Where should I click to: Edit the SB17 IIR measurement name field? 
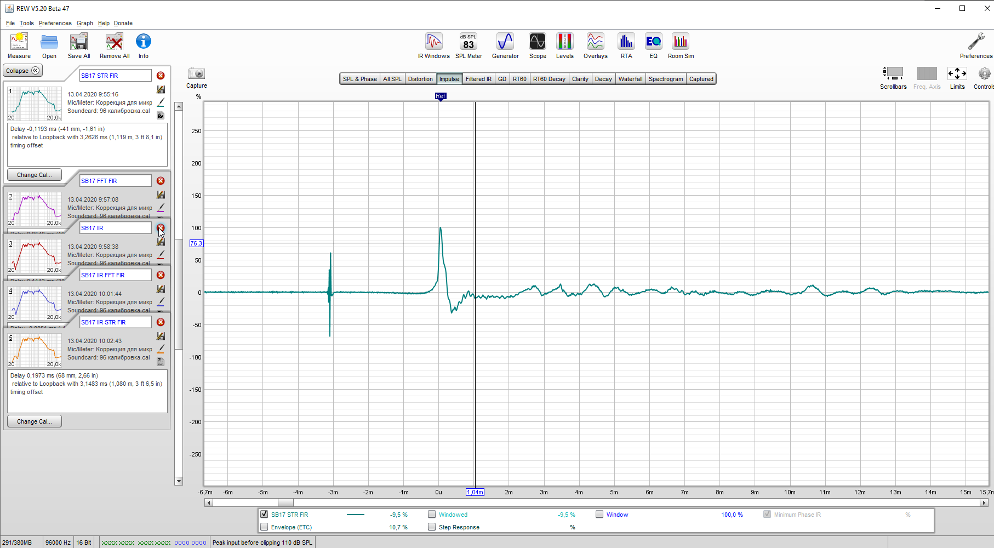[115, 228]
